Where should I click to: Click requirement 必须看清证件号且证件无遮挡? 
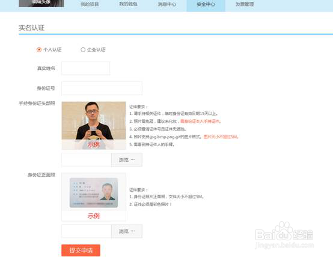(158, 129)
